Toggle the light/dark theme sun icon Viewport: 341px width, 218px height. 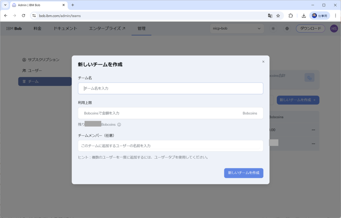click(x=273, y=29)
